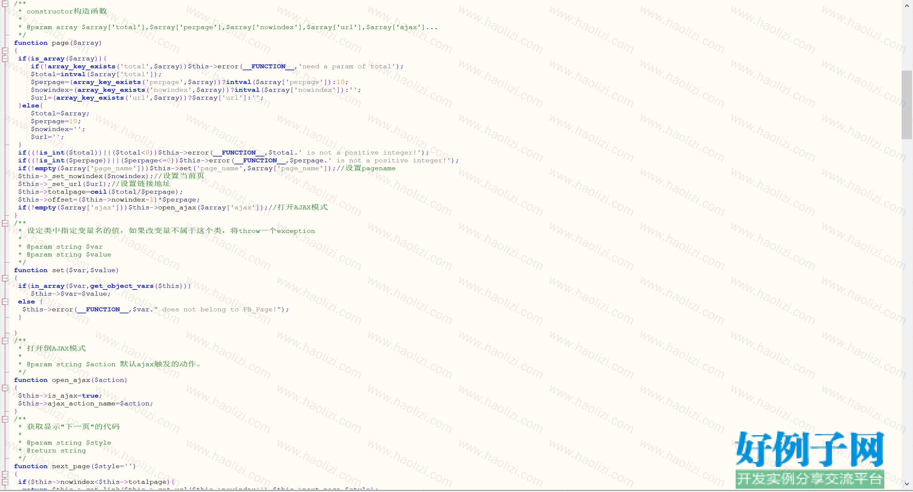Click the '$nowindex='';' line
The image size is (913, 492).
pos(58,129)
